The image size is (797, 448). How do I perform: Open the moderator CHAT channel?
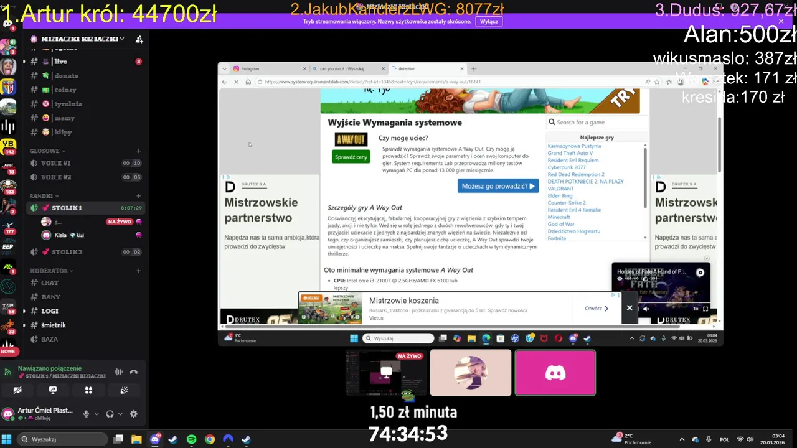point(87,283)
